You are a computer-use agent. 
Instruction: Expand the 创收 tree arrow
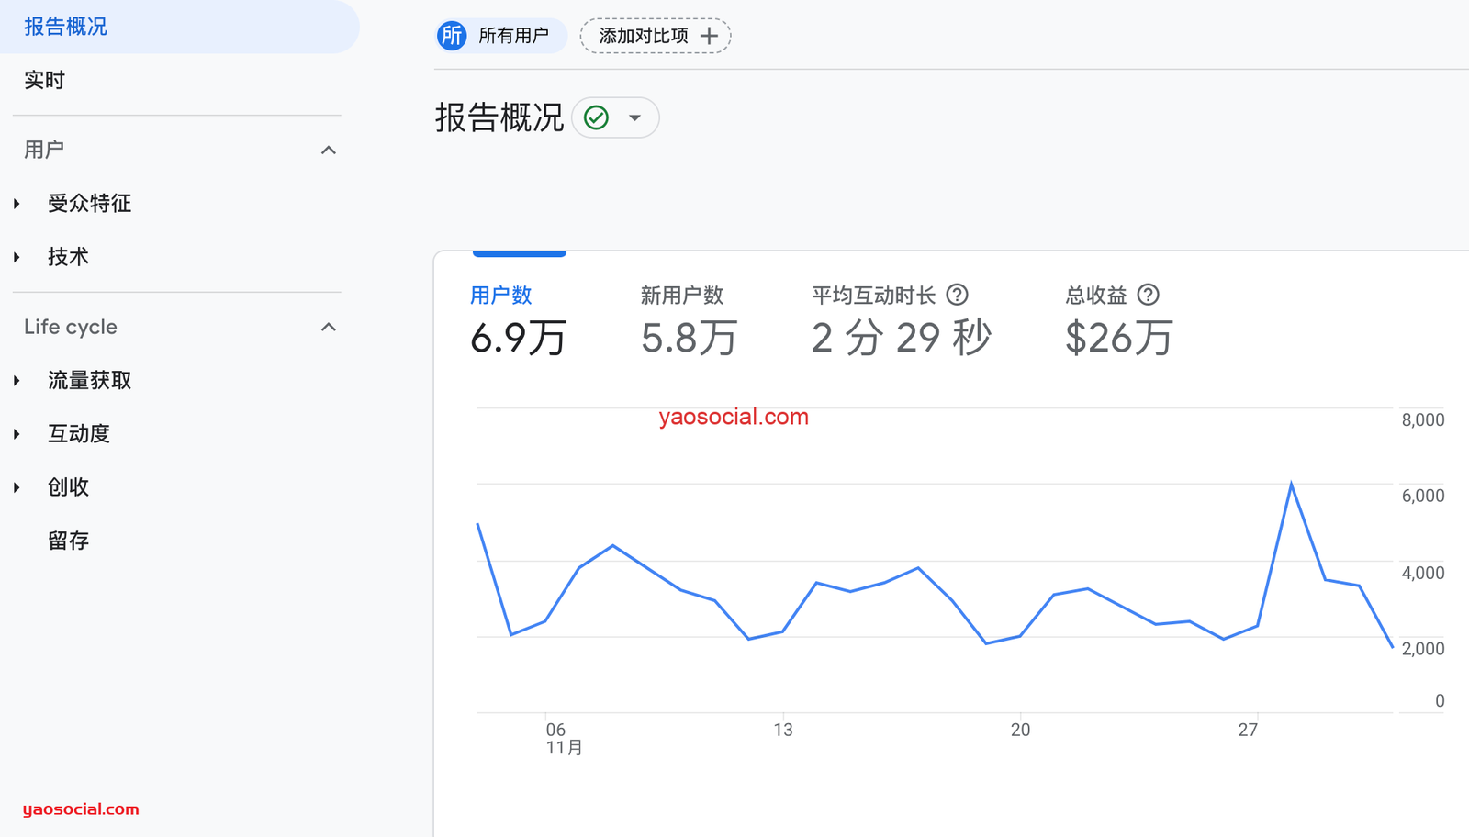pos(17,487)
